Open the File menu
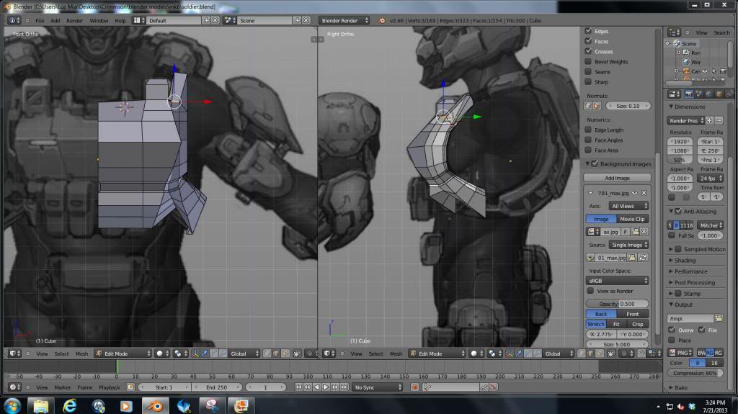 click(x=40, y=21)
